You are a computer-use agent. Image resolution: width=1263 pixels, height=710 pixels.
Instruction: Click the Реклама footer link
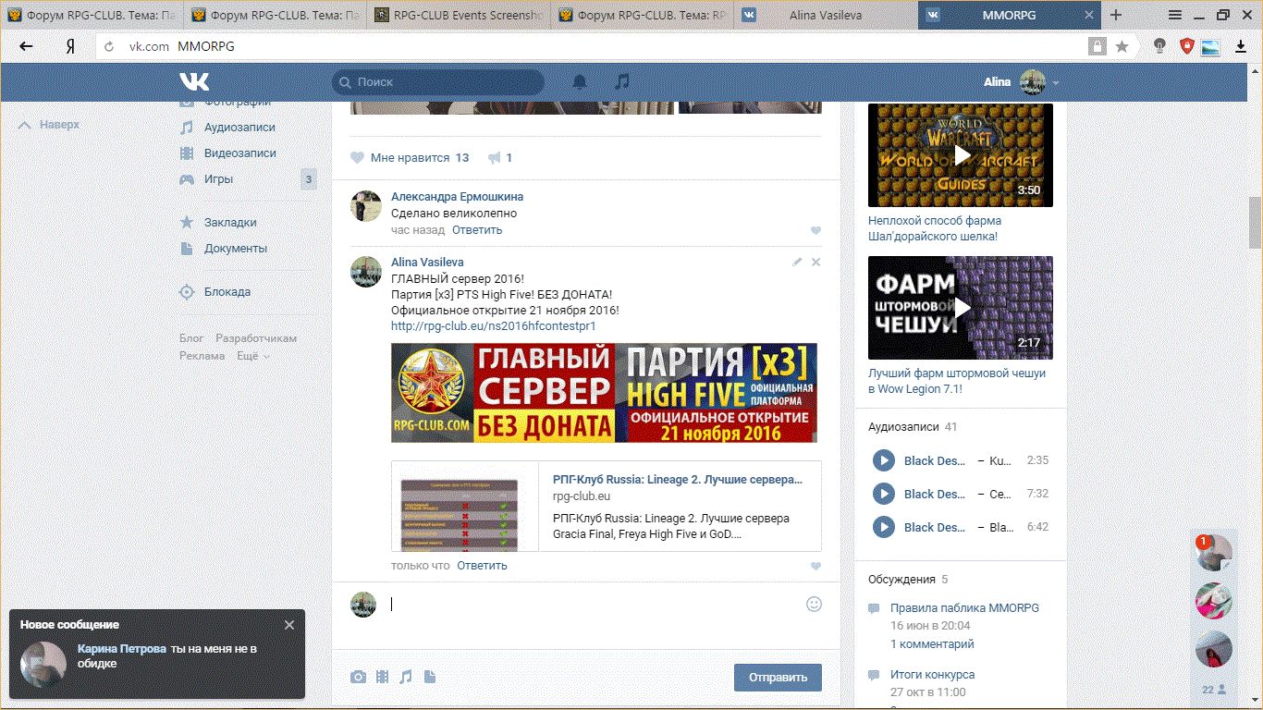pyautogui.click(x=202, y=356)
